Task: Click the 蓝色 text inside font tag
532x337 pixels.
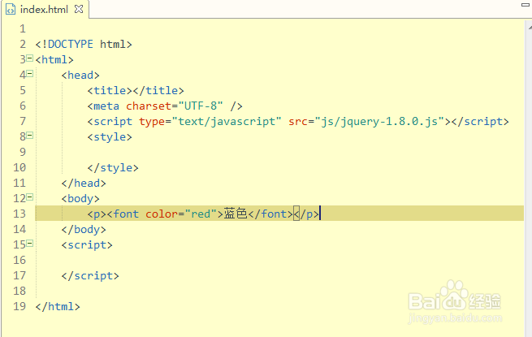Action: click(x=235, y=214)
